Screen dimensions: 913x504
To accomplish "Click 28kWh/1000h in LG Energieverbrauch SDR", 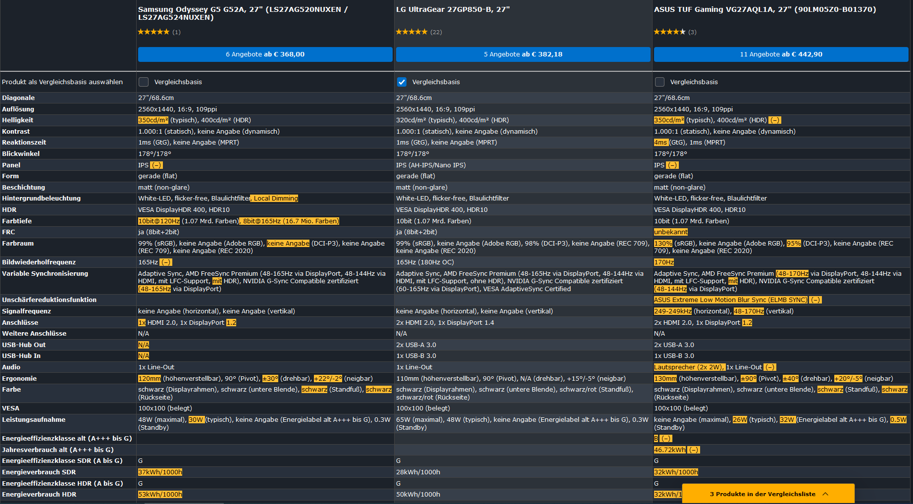I will pos(418,472).
